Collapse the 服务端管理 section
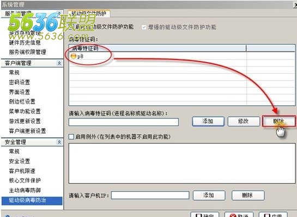297x217 pixels. click(x=59, y=14)
